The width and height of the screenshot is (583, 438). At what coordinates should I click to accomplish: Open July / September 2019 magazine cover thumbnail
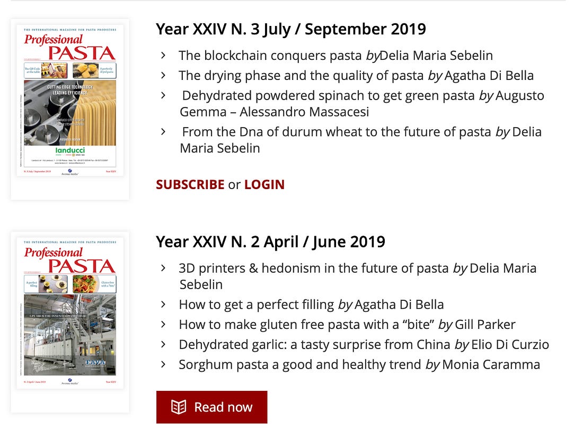[x=70, y=100]
